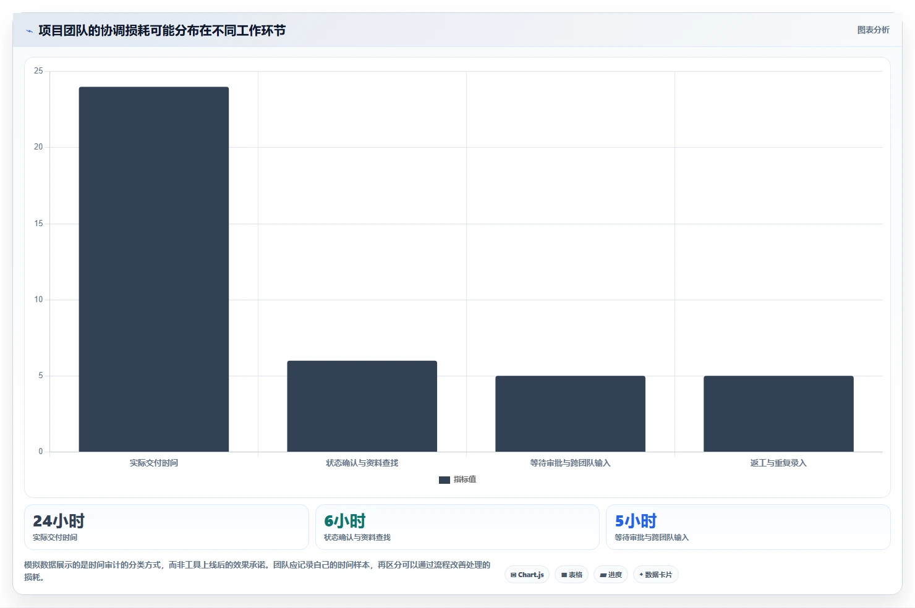Select the Chart.js tag chip
915x608 pixels.
(x=527, y=575)
